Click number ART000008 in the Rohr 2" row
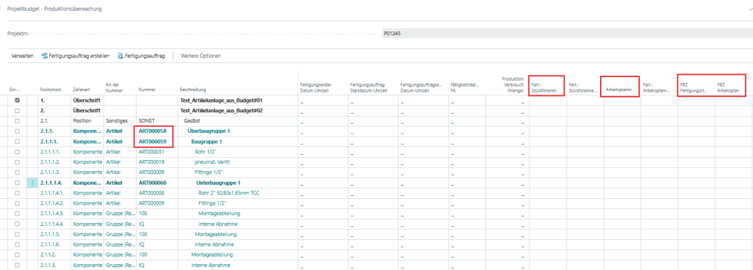This screenshot has width=753, height=270. tap(151, 193)
